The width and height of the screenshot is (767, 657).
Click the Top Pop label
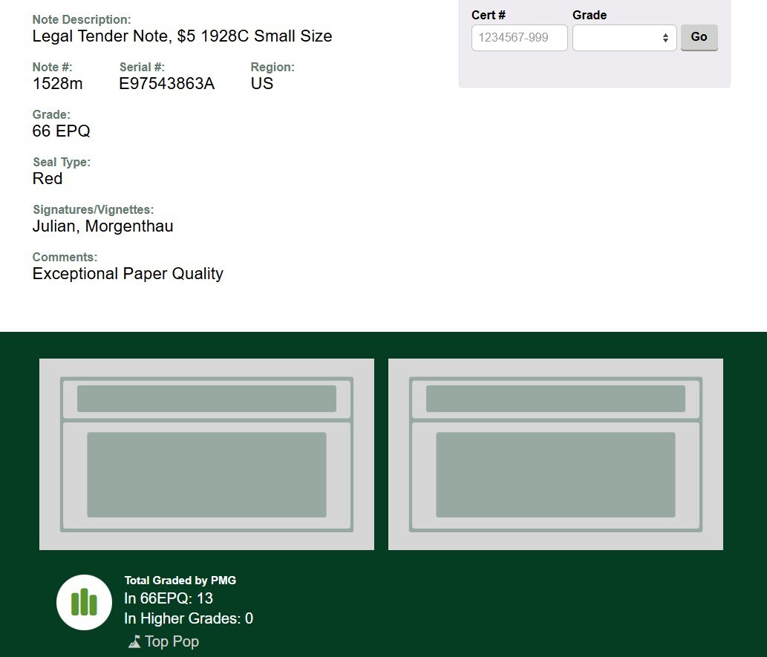172,641
